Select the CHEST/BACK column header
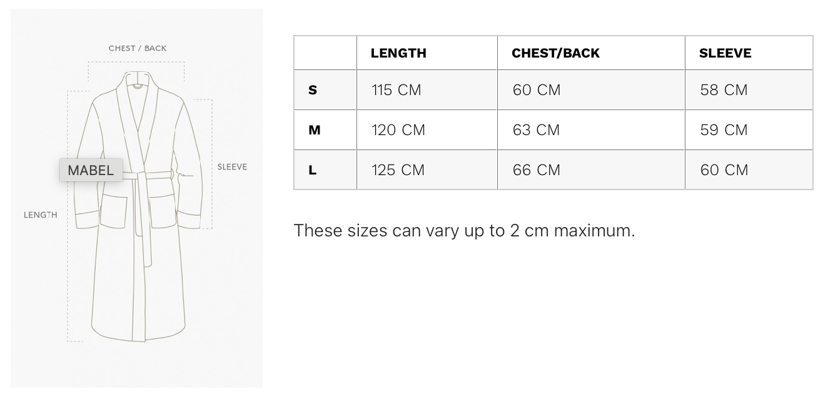This screenshot has width=828, height=404. click(x=555, y=53)
